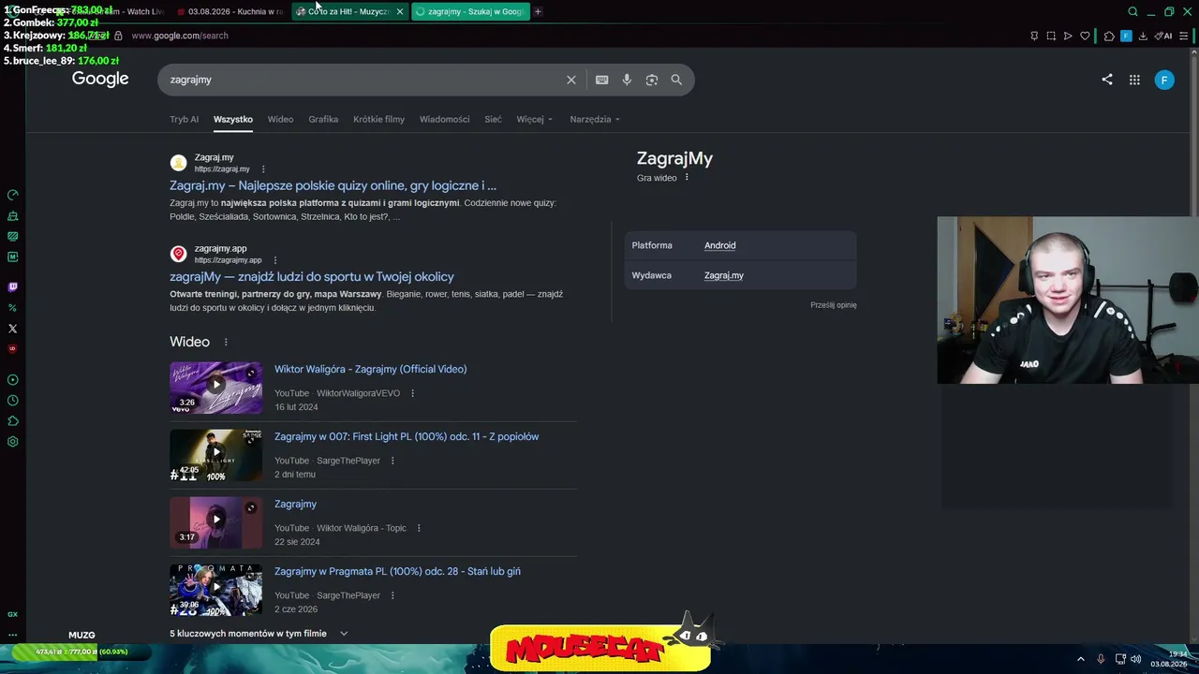Open options for the ZagrajMy knowledge panel
The image size is (1199, 674).
coord(687,177)
